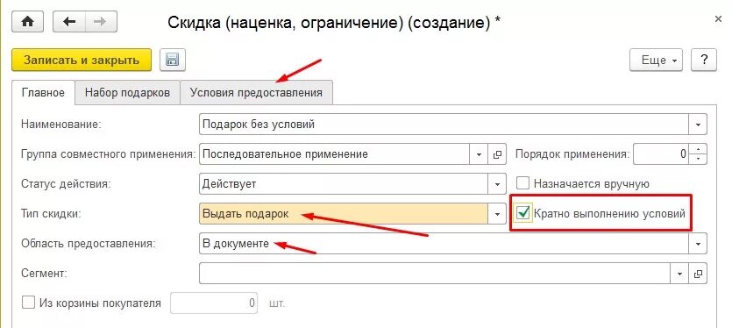
Task: Switch to the Набор подарков tab
Action: (x=127, y=92)
